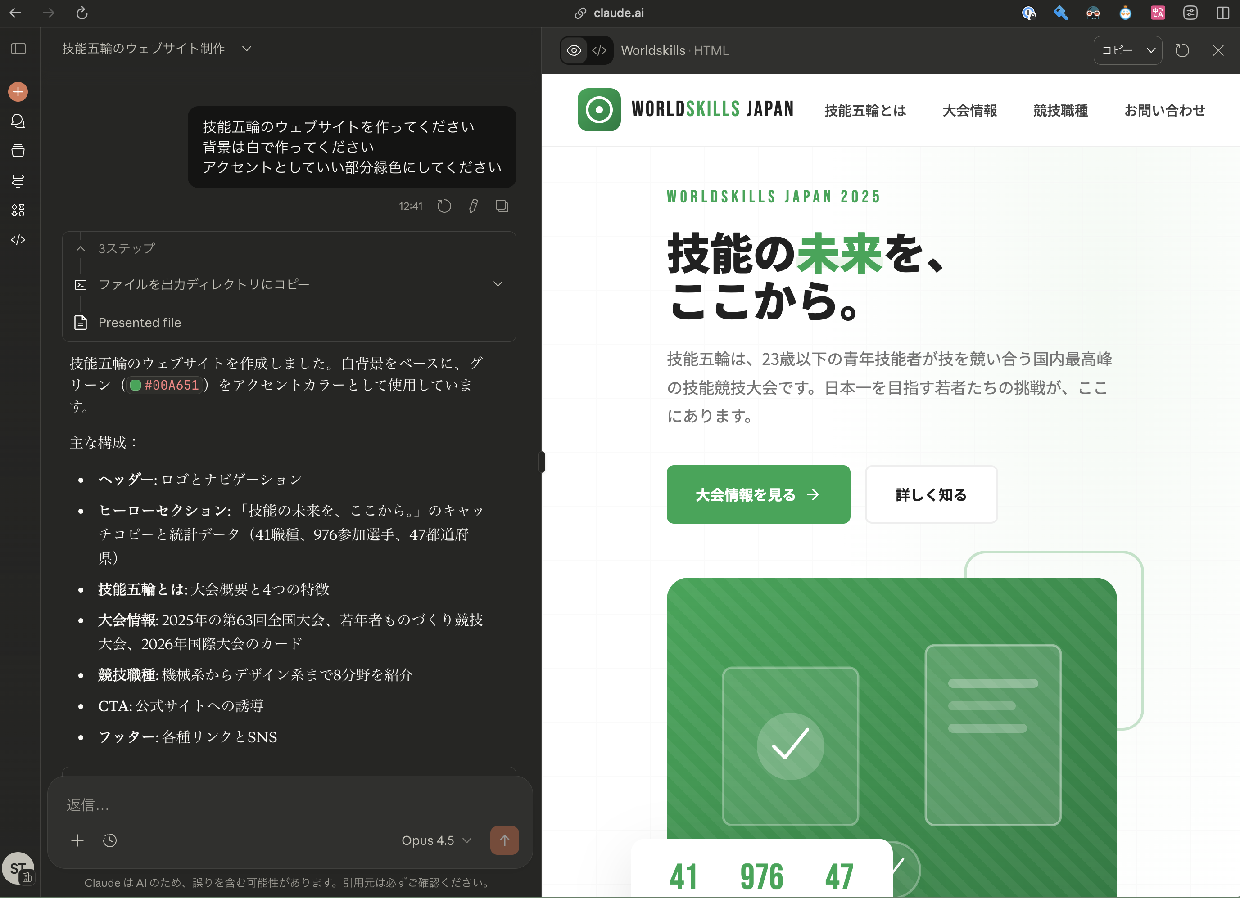Open the Opus 4.5 model selector
The width and height of the screenshot is (1240, 898).
tap(436, 841)
